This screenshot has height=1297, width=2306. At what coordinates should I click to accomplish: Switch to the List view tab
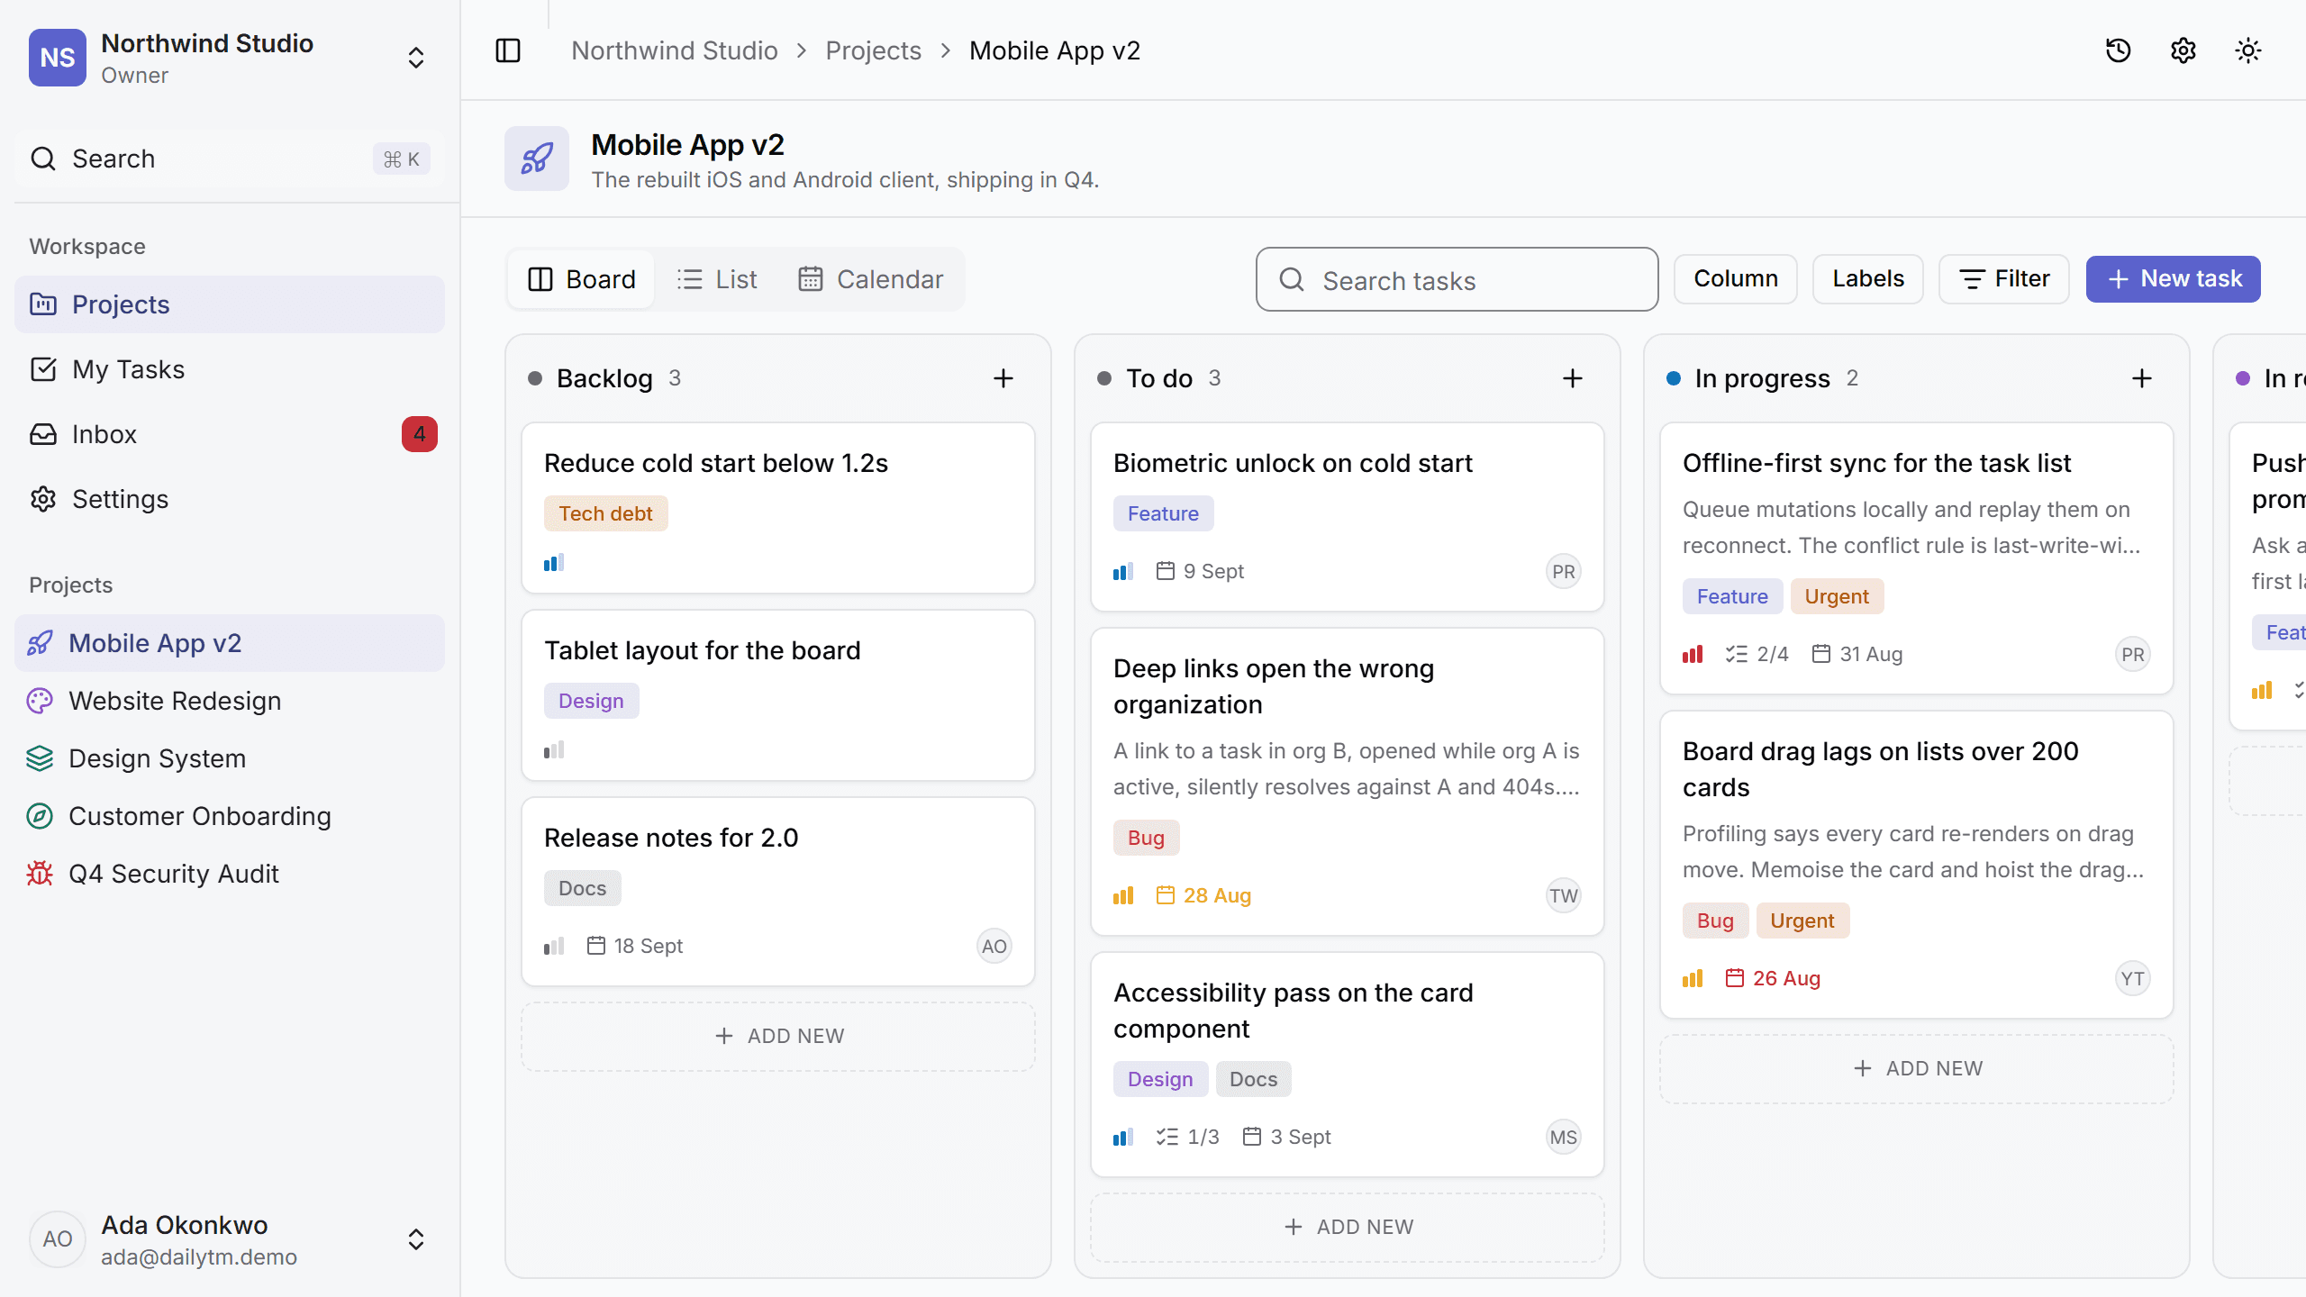click(717, 279)
